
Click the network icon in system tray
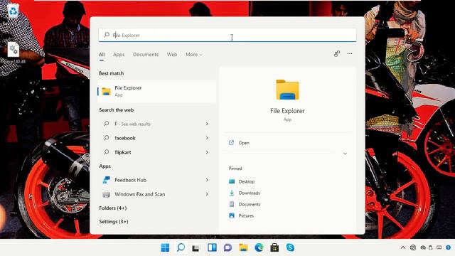coord(413,247)
